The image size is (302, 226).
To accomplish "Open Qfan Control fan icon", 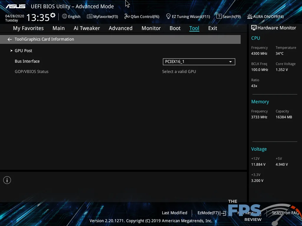I will point(127,16).
